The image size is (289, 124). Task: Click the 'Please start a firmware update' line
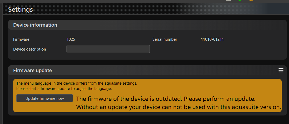tap(64, 89)
